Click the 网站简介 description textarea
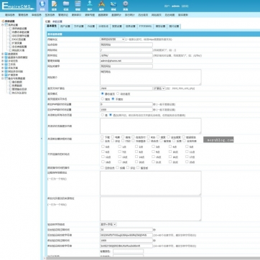Screen dimensions: 260x260 pos(151,77)
